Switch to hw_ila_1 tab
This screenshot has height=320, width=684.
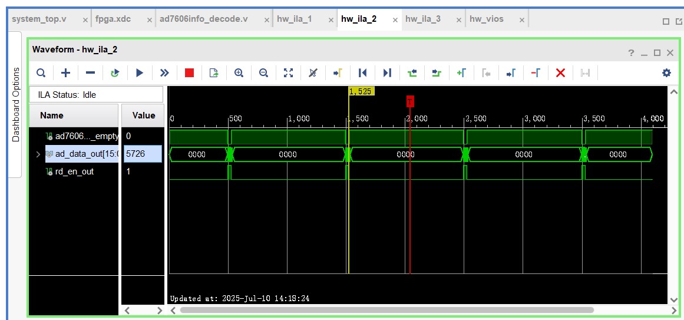pyautogui.click(x=295, y=19)
